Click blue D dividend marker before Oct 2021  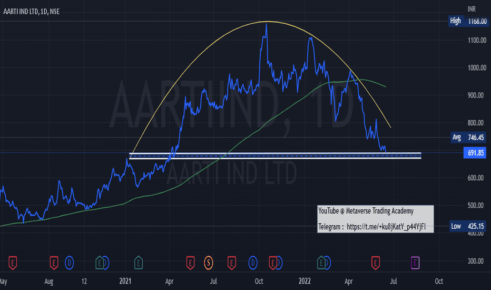point(253,263)
